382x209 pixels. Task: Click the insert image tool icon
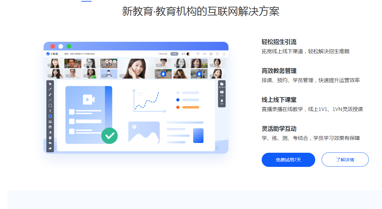click(x=50, y=127)
